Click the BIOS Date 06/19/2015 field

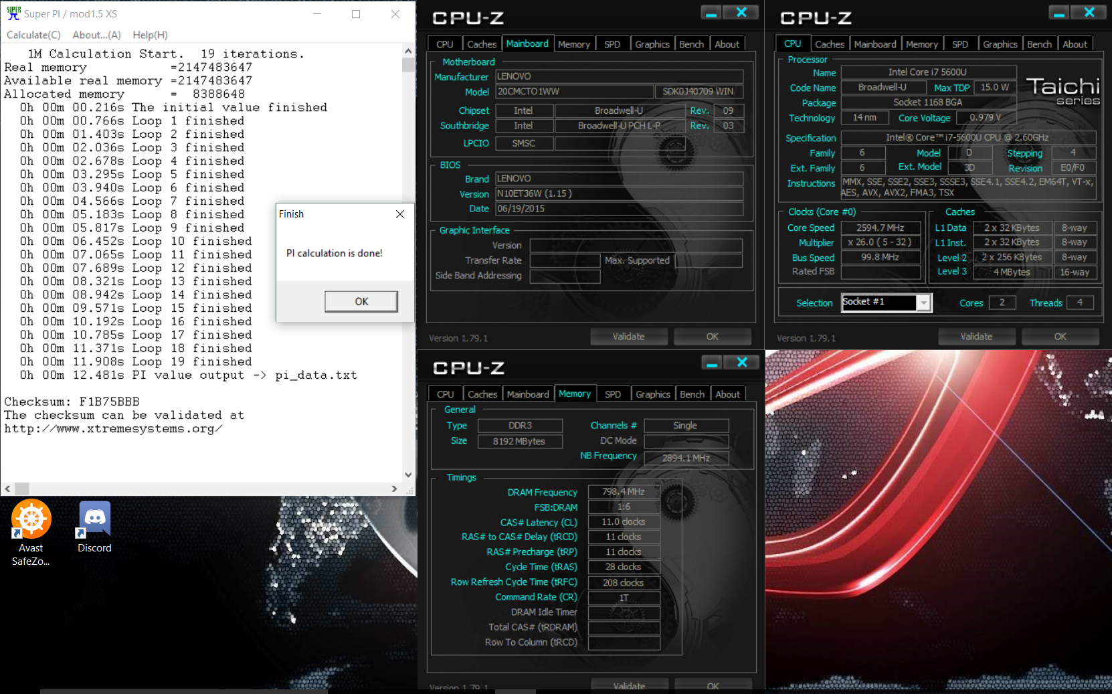[619, 208]
